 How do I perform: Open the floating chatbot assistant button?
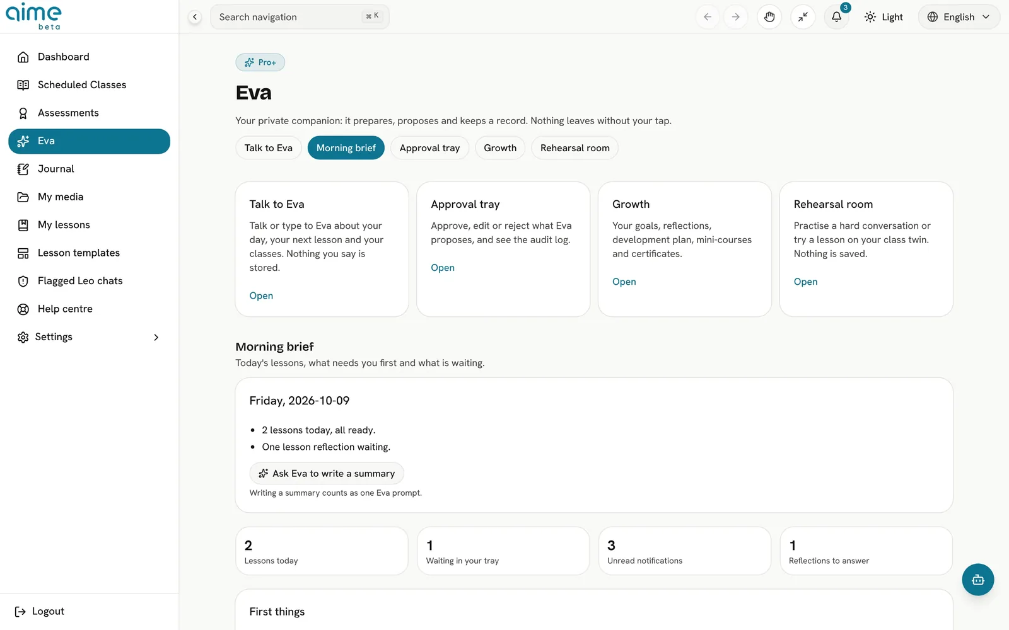[977, 580]
